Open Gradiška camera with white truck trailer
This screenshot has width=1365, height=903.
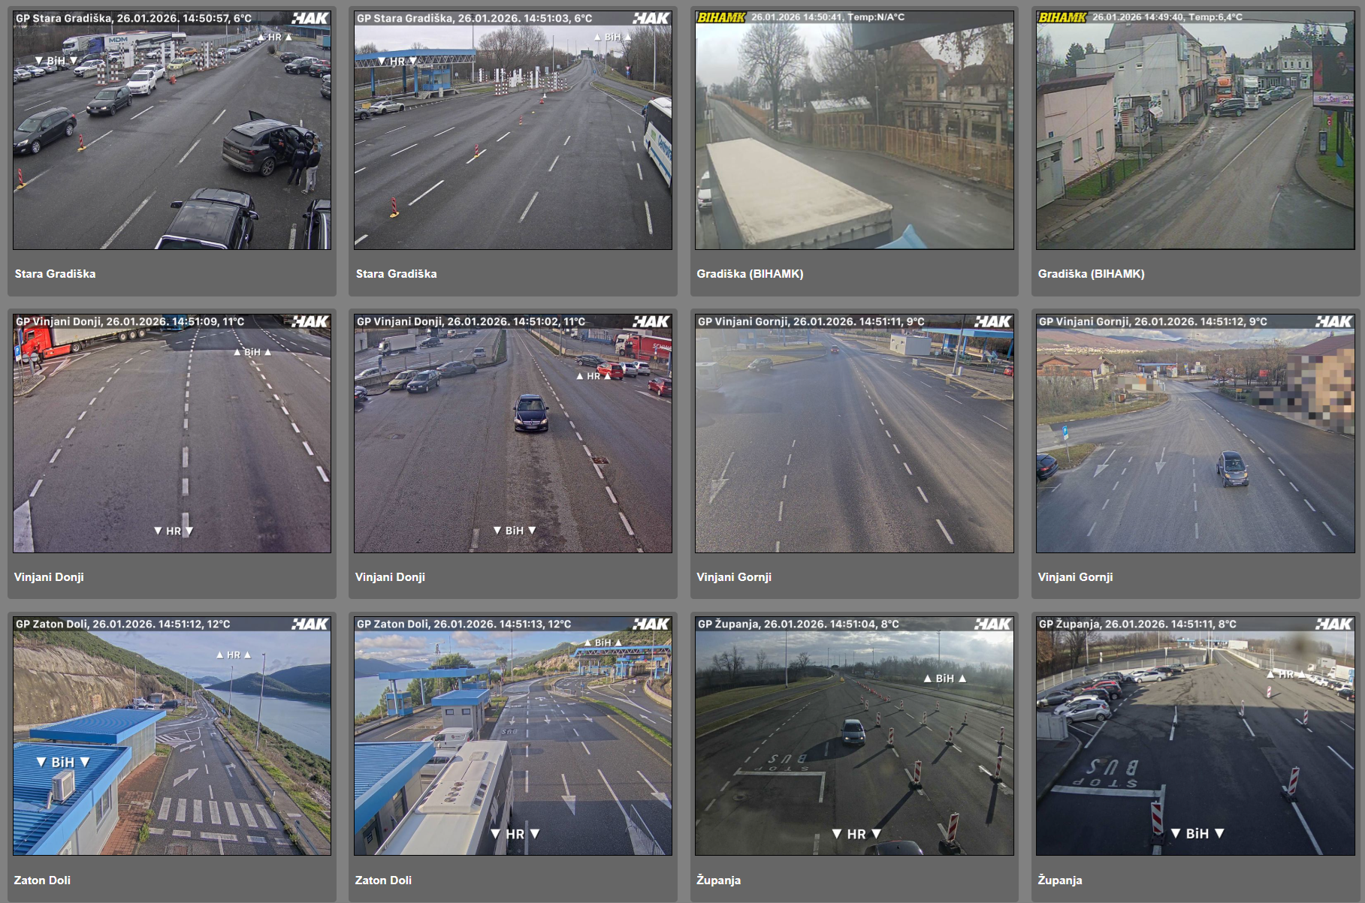tap(854, 131)
